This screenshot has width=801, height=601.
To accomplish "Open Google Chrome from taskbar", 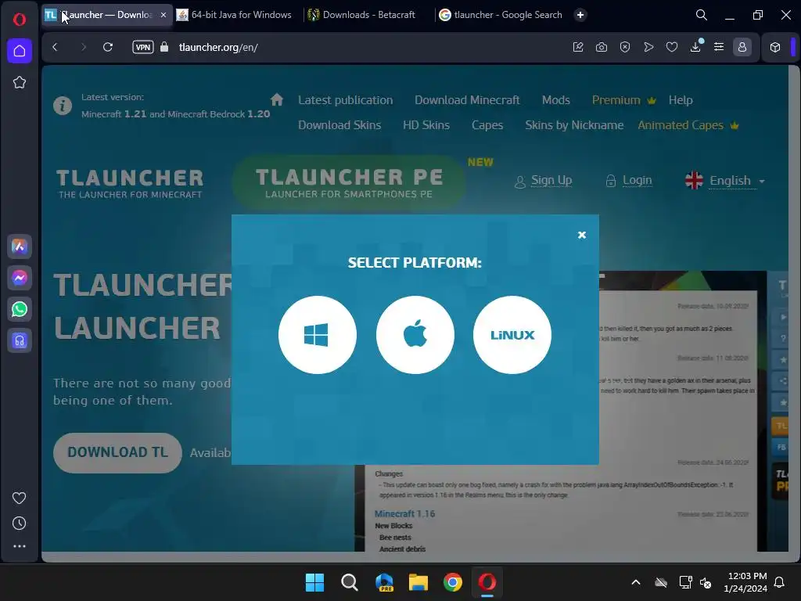I will pyautogui.click(x=453, y=582).
